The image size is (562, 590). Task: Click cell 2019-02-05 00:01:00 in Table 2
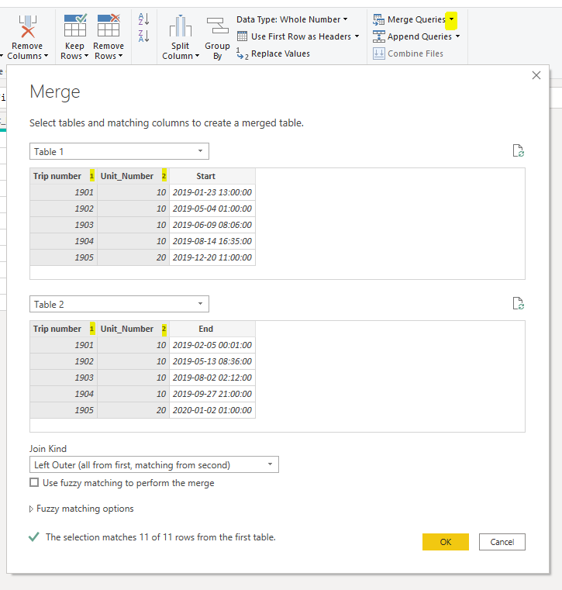click(212, 345)
